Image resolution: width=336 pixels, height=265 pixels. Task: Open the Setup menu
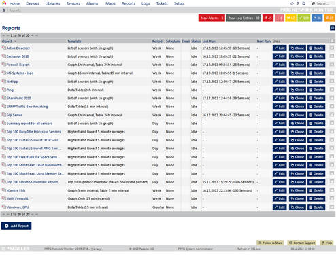pos(179,3)
